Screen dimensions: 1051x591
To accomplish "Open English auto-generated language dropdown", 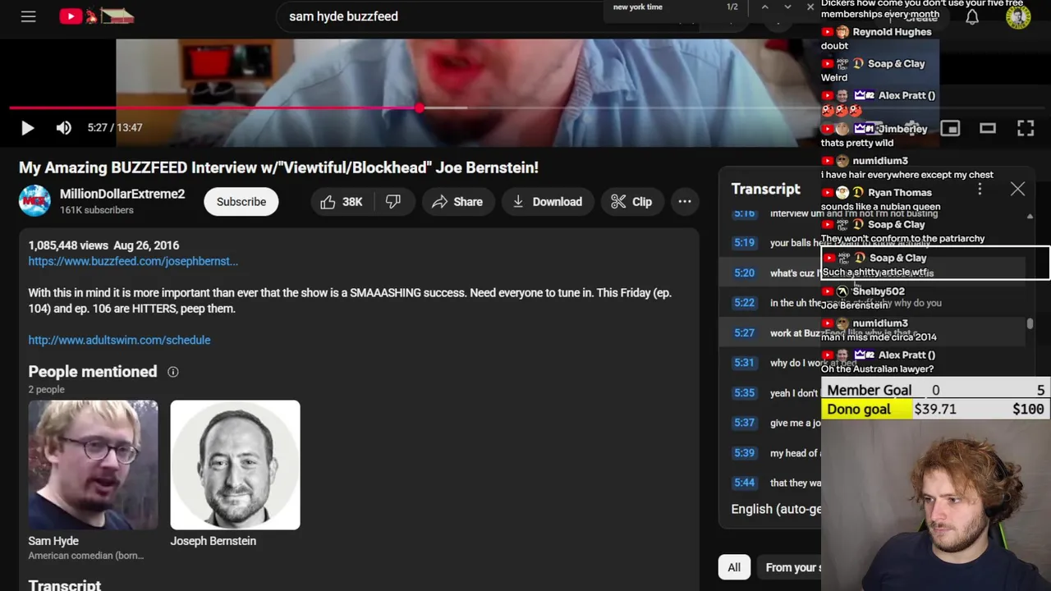I will click(x=776, y=509).
